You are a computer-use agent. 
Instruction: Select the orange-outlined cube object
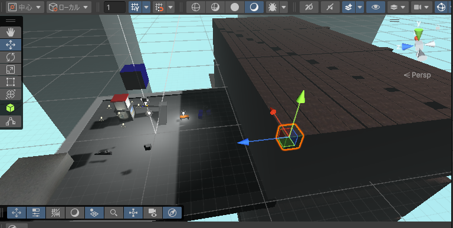pyautogui.click(x=290, y=137)
